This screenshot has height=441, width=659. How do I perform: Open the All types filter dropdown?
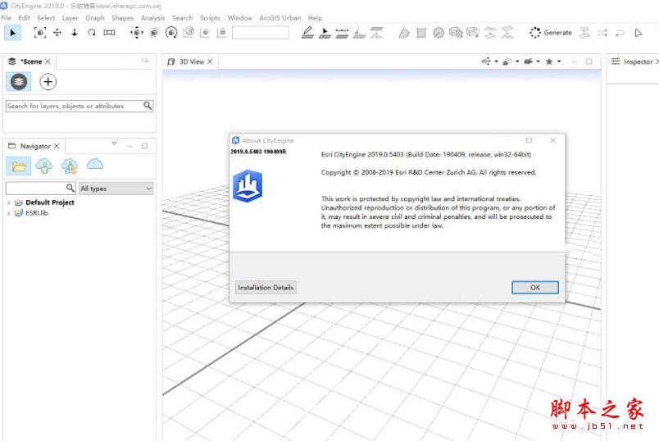(x=116, y=189)
